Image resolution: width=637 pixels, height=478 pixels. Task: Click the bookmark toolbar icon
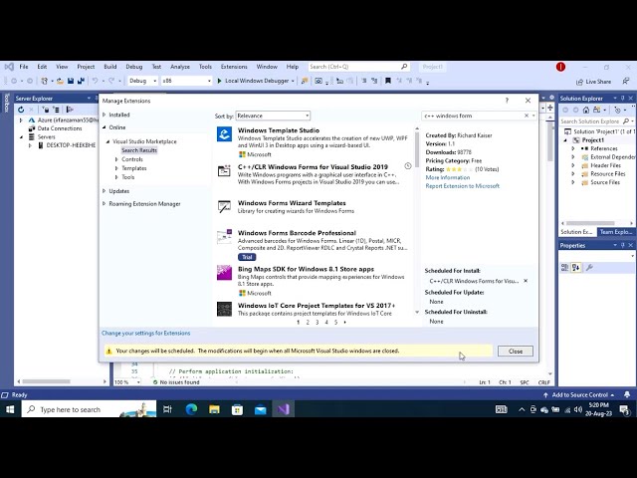tap(388, 81)
